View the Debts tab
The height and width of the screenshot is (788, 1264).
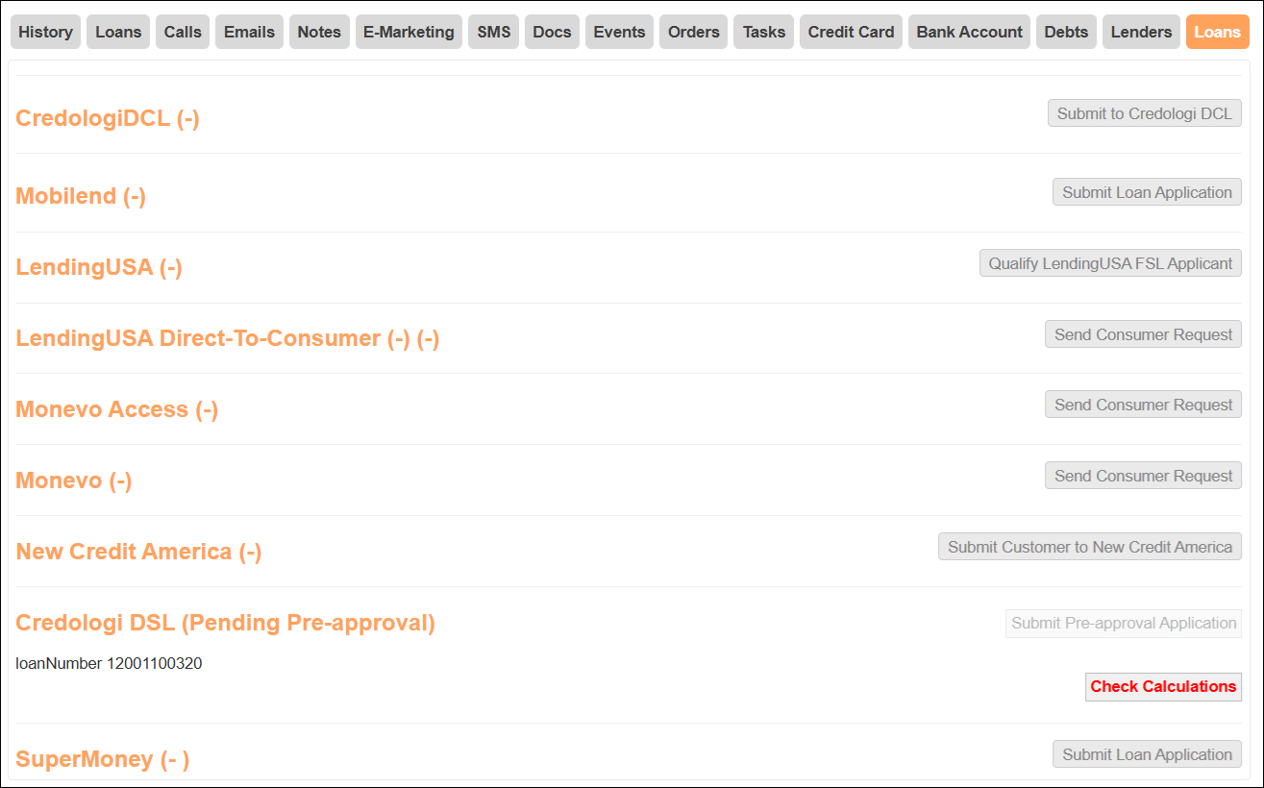tap(1066, 32)
